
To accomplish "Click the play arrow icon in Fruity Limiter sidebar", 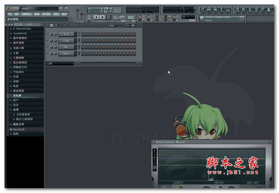I will click(x=155, y=150).
